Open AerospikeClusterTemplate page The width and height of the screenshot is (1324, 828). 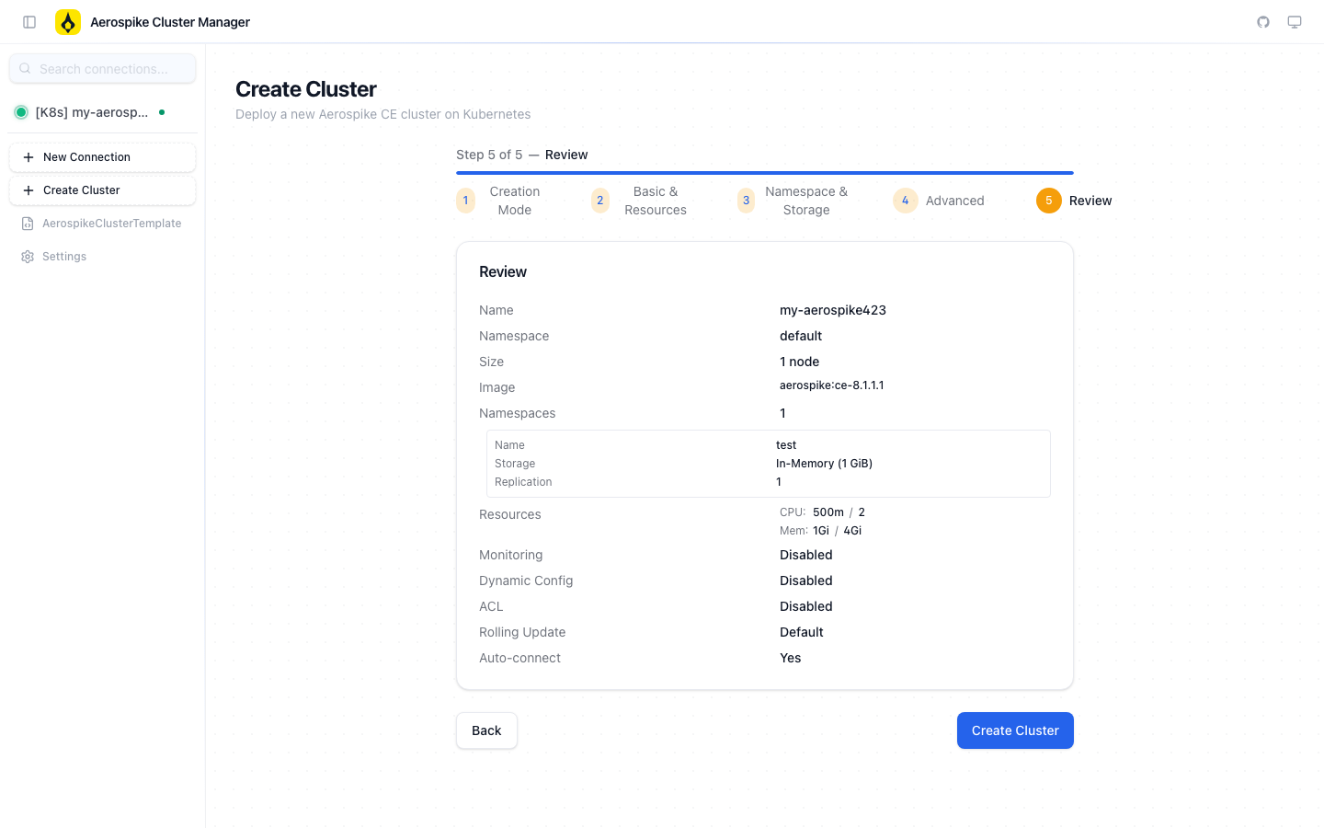click(102, 224)
